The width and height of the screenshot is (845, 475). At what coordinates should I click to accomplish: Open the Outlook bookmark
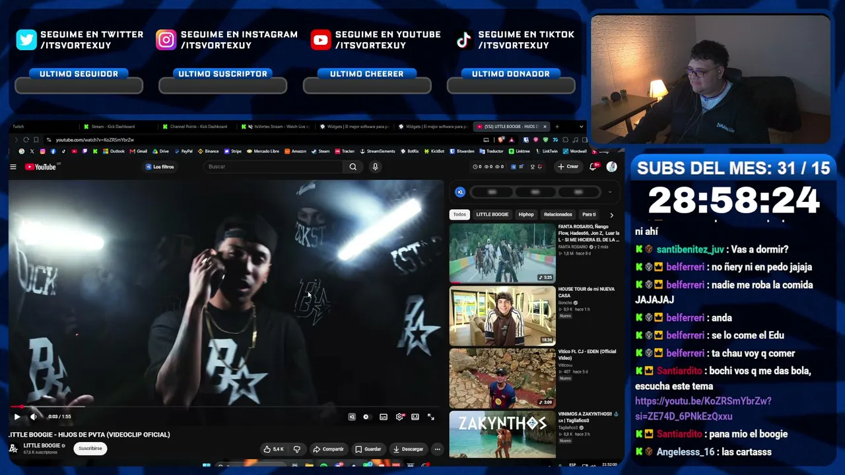(x=114, y=152)
